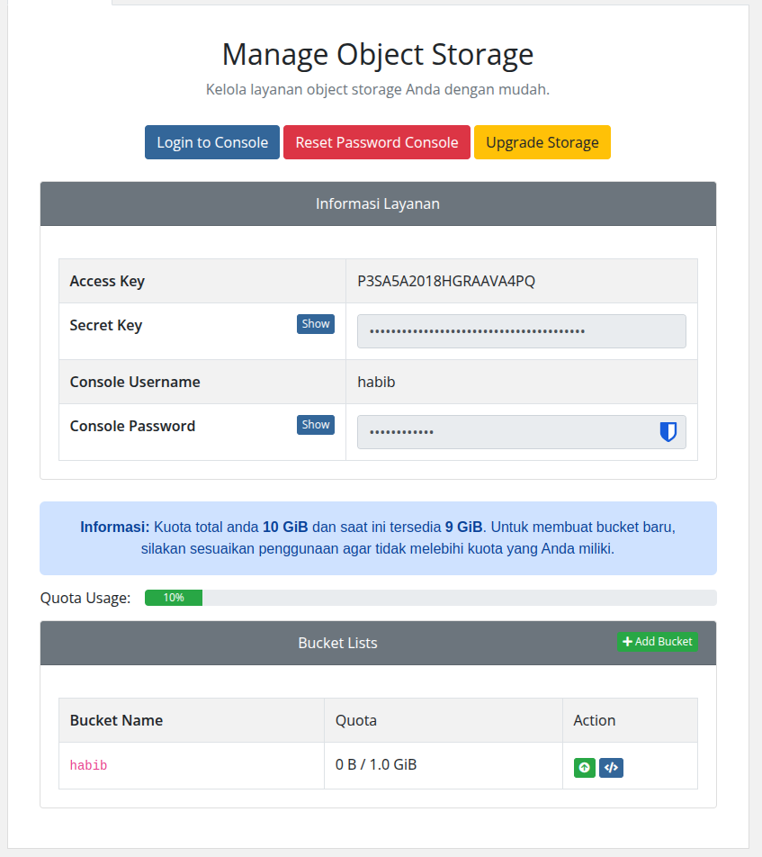Screen dimensions: 762x857
Task: Click the Informasi Layanan panel header
Action: [x=378, y=204]
